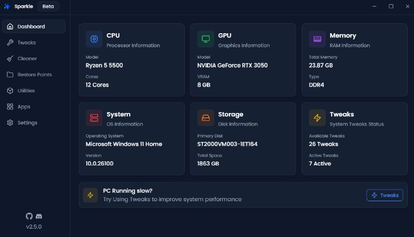Click the orange Storage disk icon
Image resolution: width=414 pixels, height=237 pixels.
click(205, 118)
